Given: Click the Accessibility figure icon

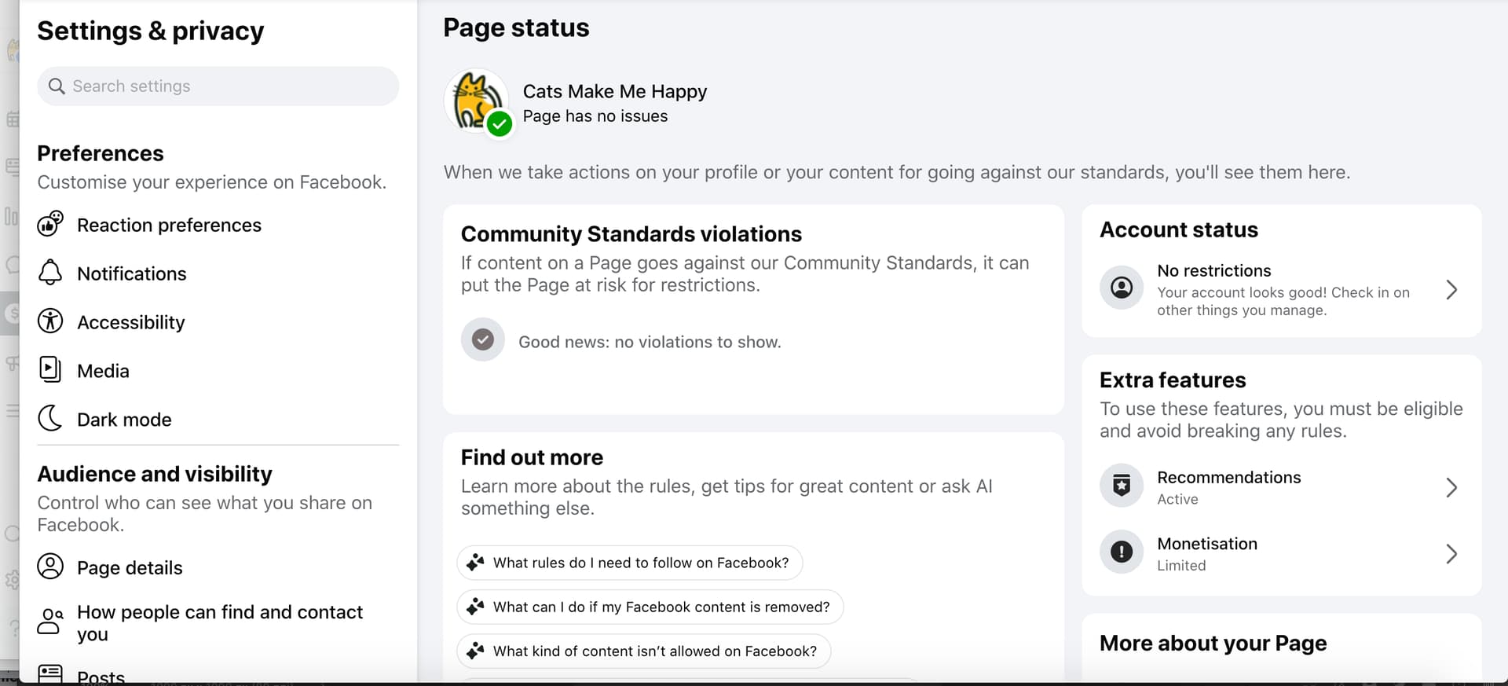Looking at the screenshot, I should click(x=50, y=321).
